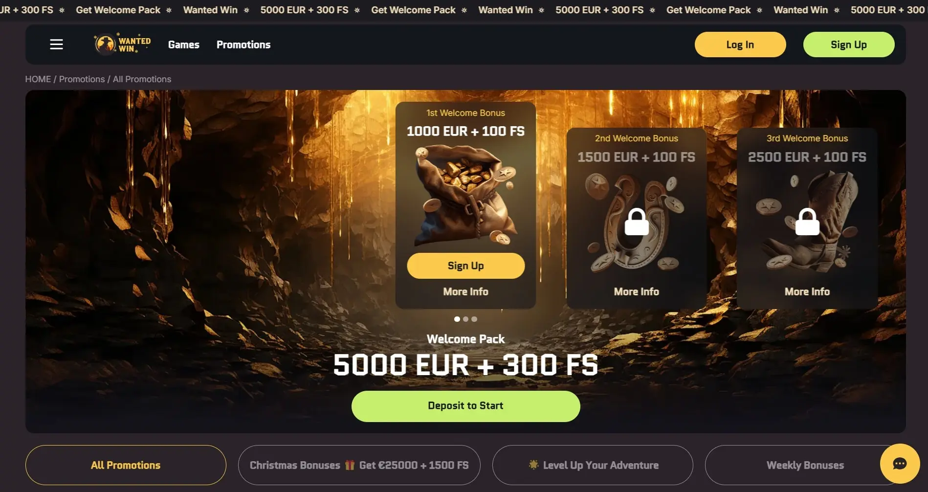
Task: Click the gold bag image on 1st bonus
Action: 465,195
